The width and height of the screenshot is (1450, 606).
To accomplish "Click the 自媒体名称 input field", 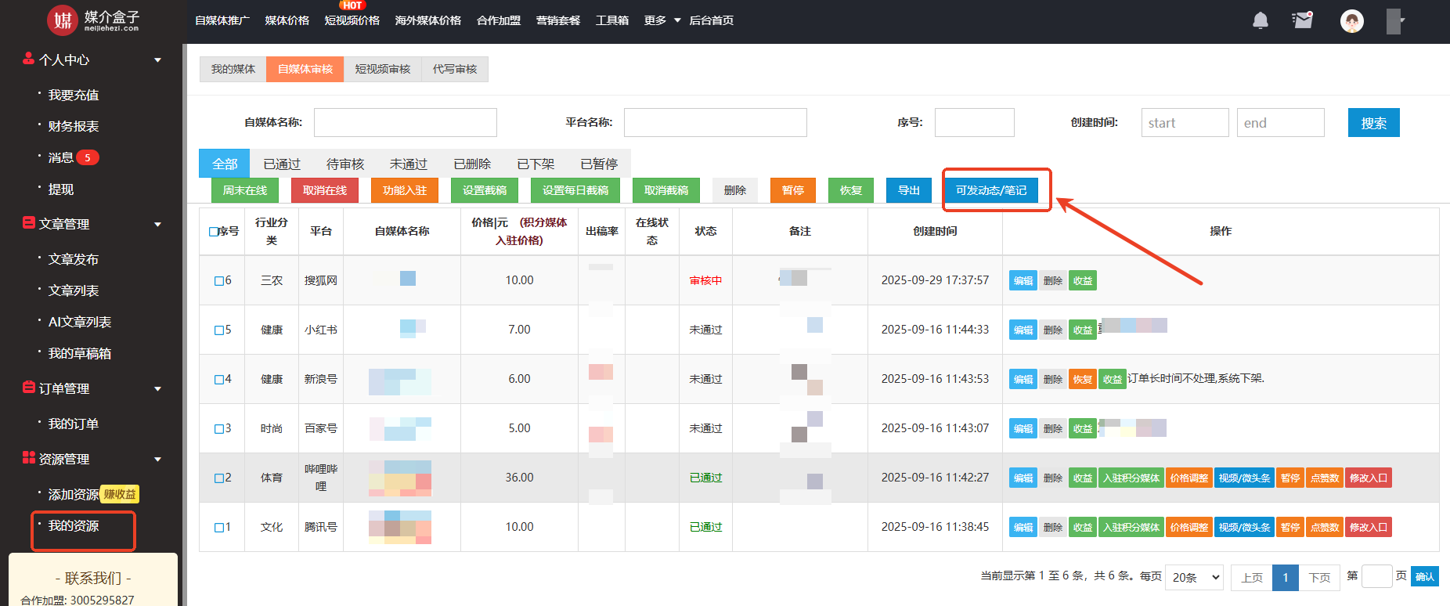I will tap(405, 123).
